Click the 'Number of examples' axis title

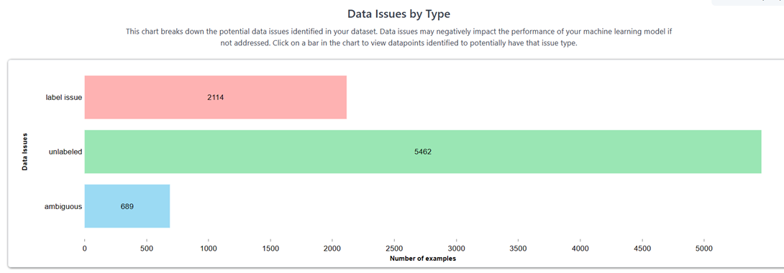pos(423,259)
